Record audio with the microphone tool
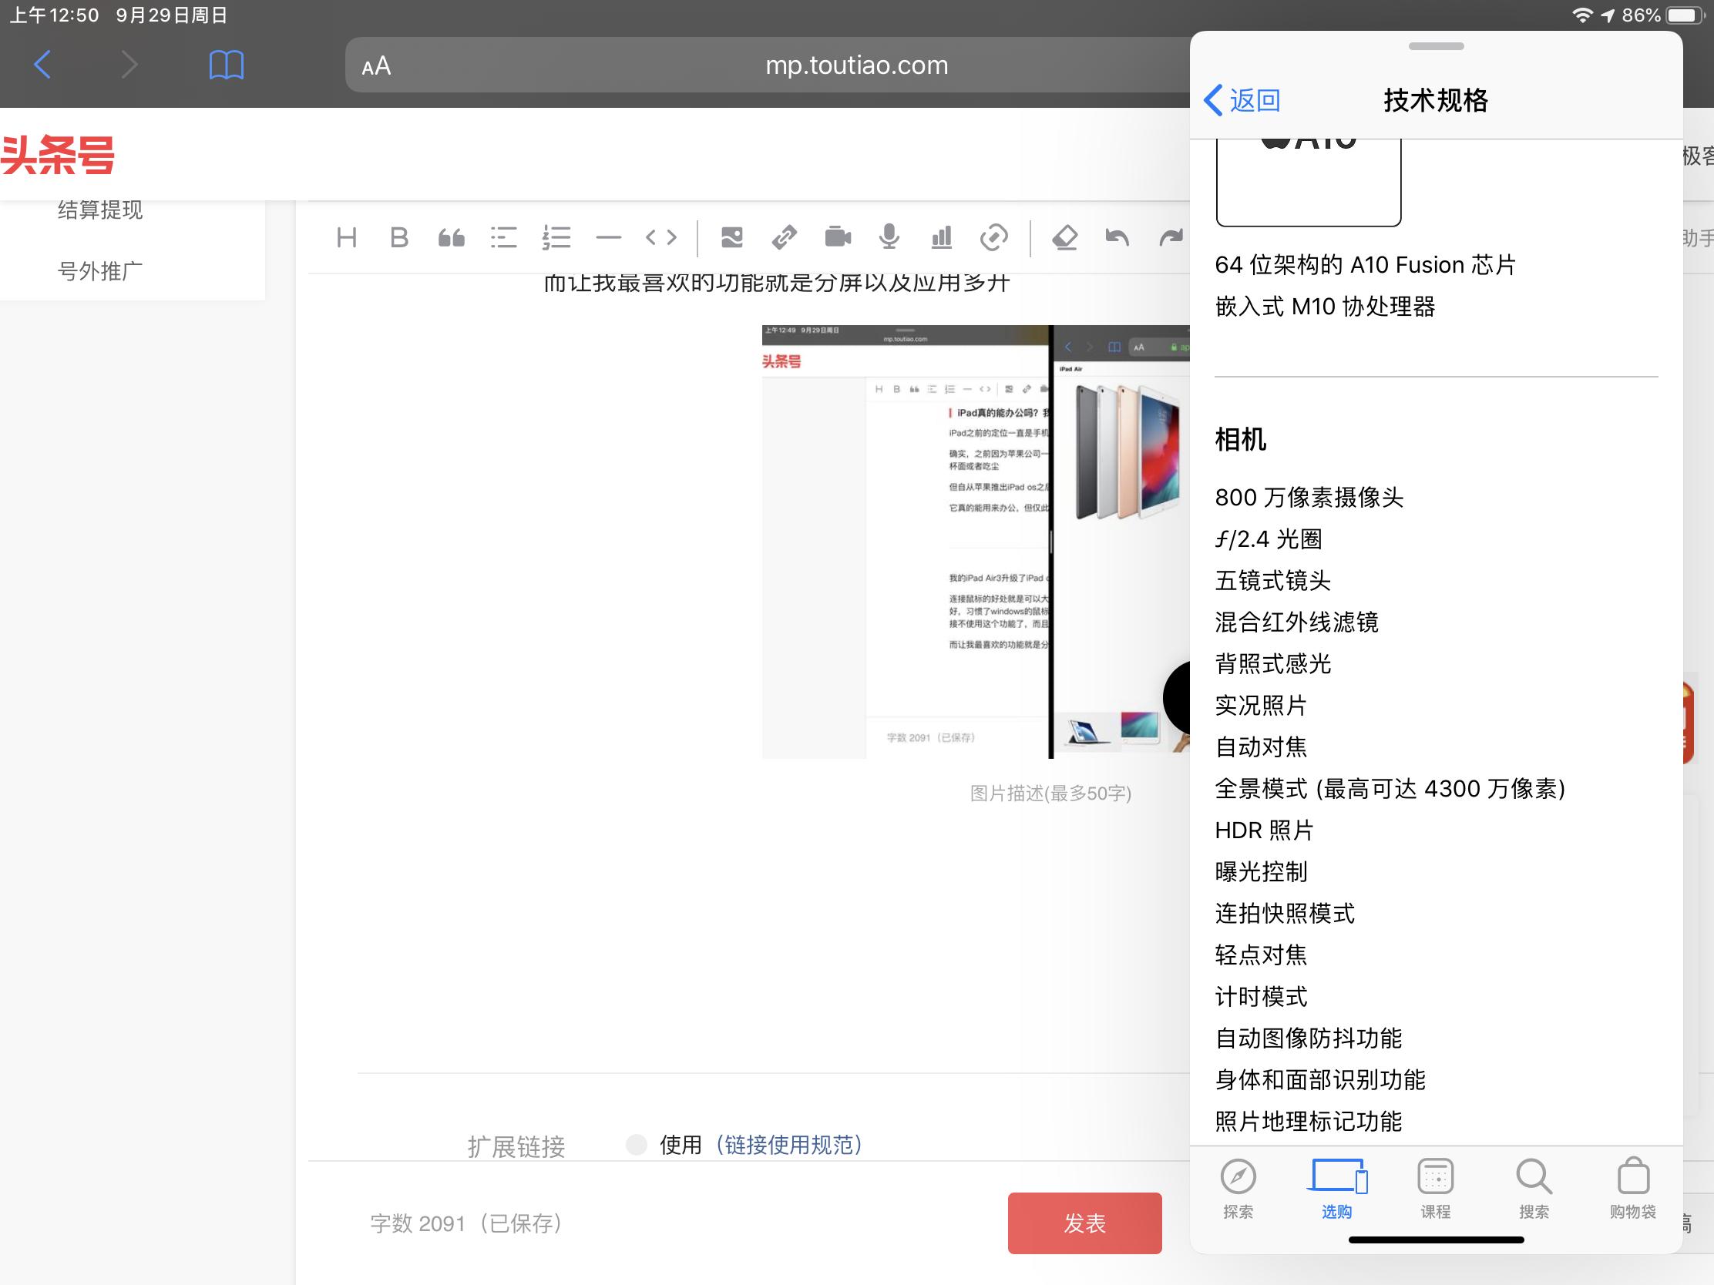The image size is (1714, 1285). 888,238
